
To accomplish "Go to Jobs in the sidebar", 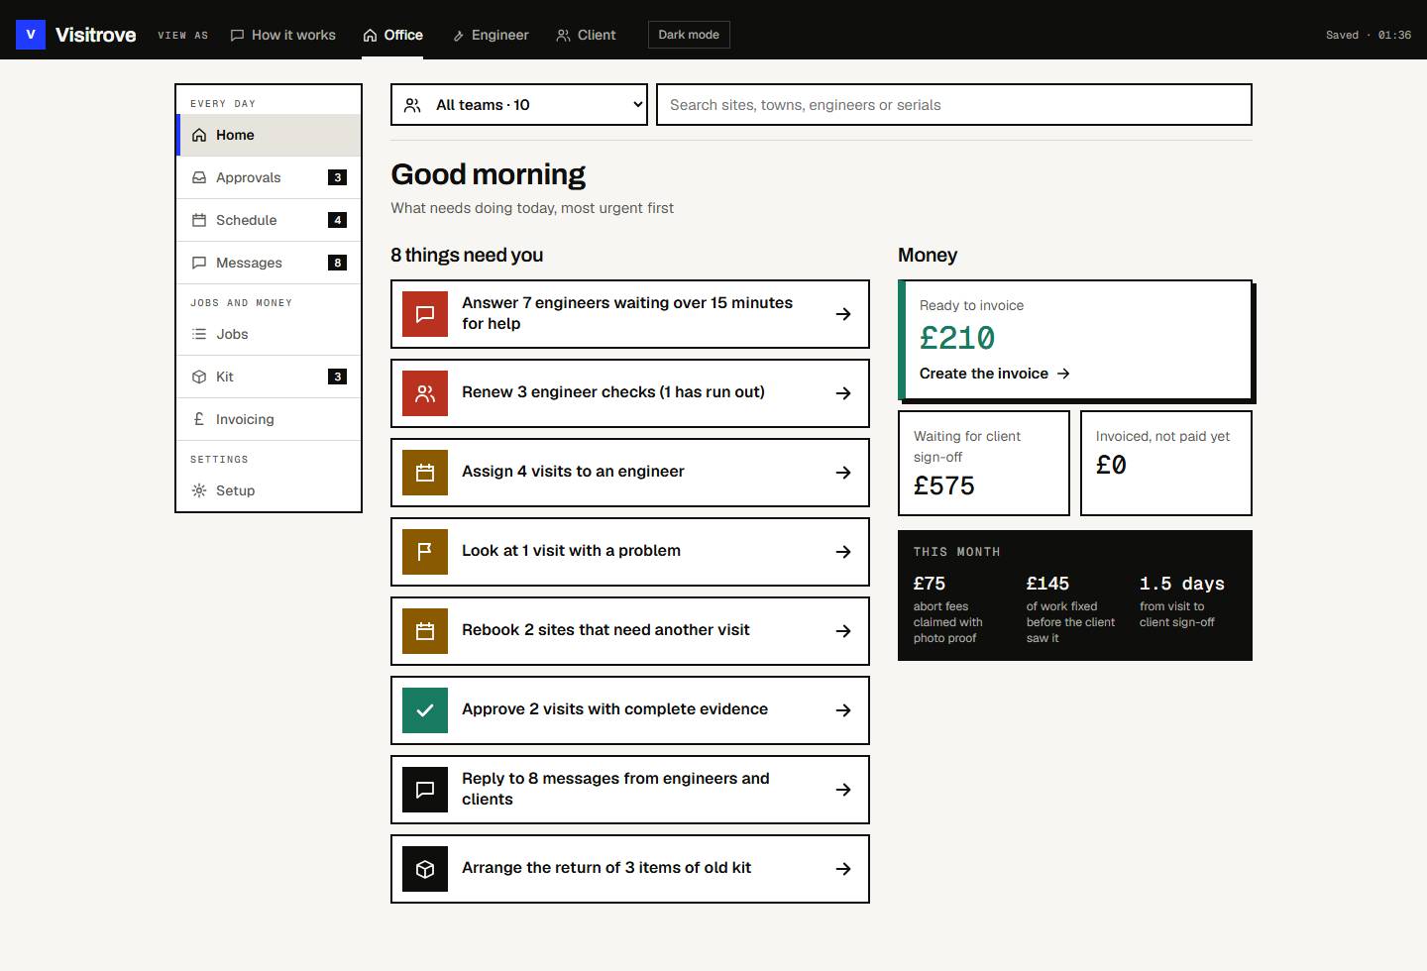I will (x=269, y=334).
